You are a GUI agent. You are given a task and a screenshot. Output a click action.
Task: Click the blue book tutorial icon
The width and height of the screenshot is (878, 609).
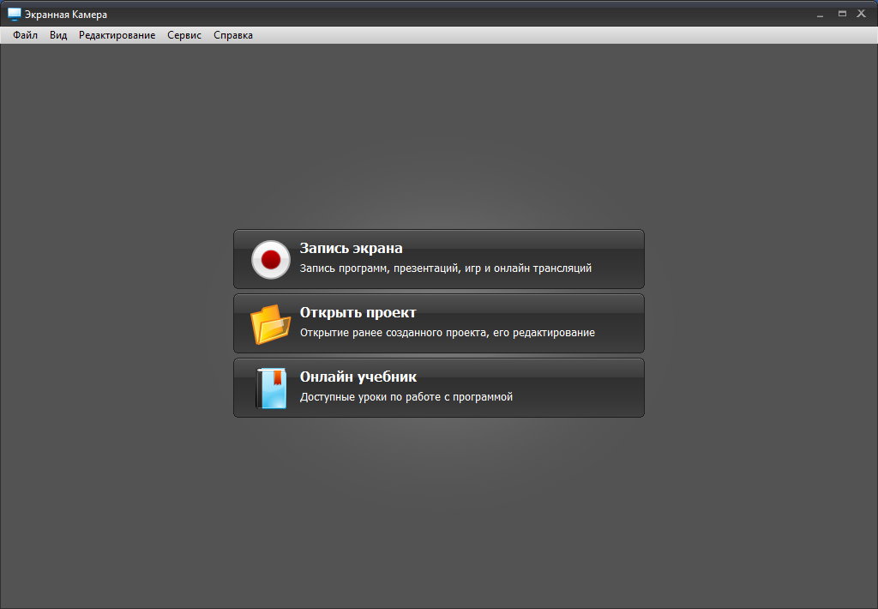click(271, 389)
